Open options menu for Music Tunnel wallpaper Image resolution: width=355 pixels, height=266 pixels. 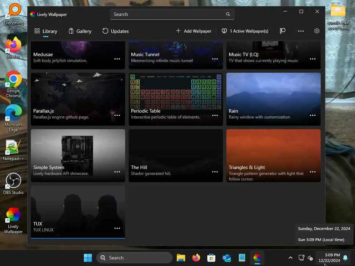215,59
